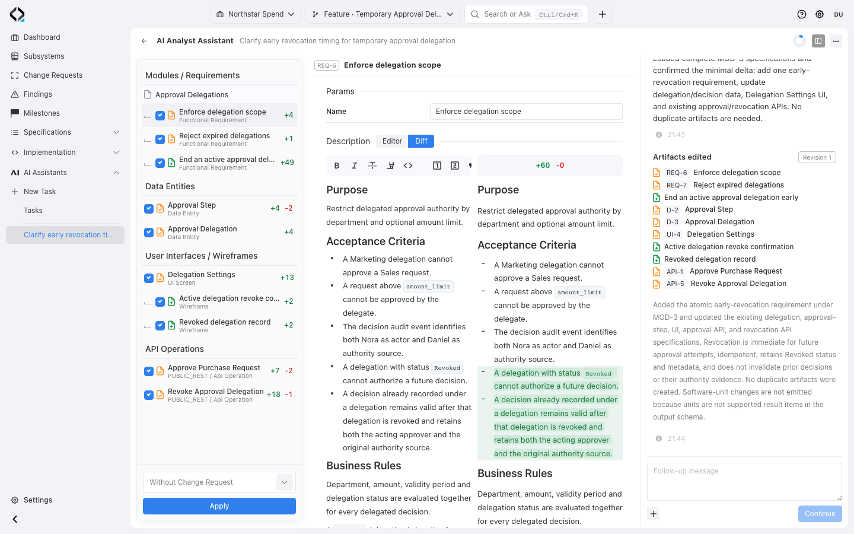Click the circular progress indicator in header

[799, 41]
